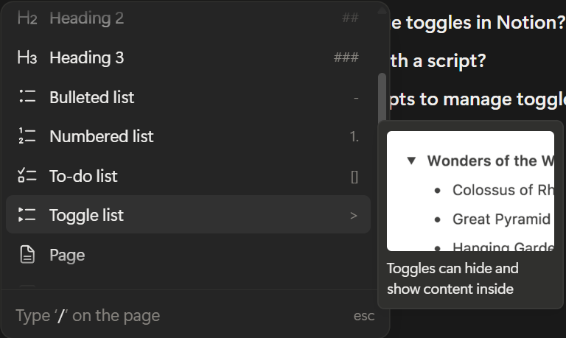Add a To-do list block
Image resolution: width=566 pixels, height=338 pixels.
[x=83, y=176]
